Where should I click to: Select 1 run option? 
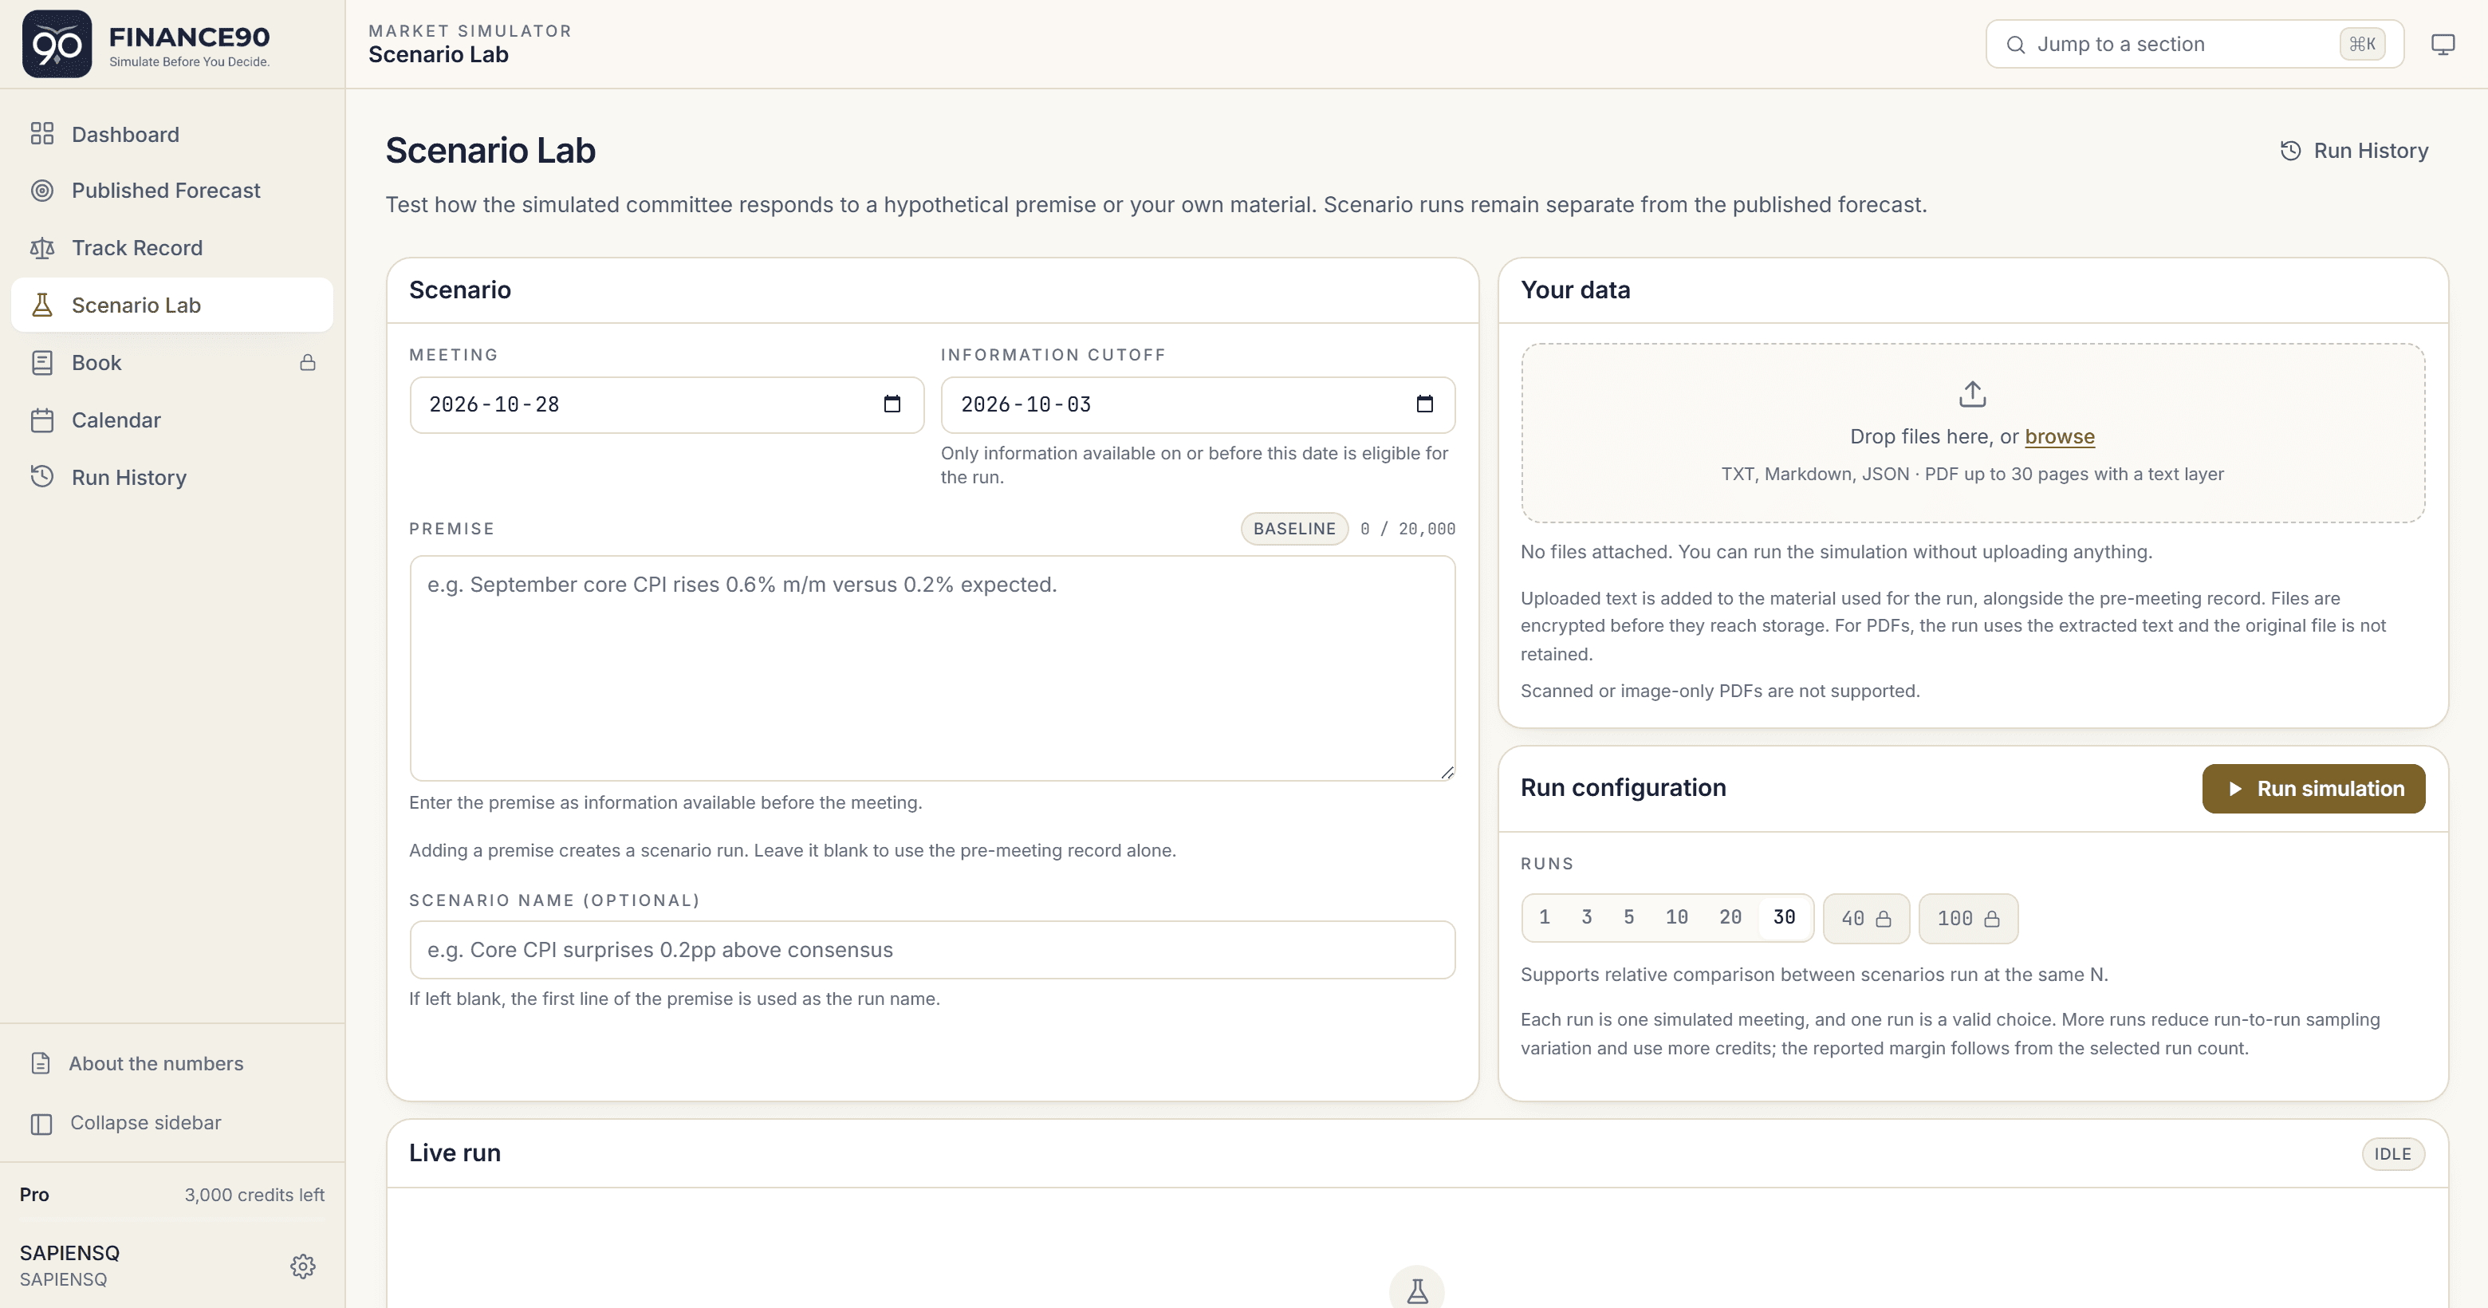coord(1545,916)
